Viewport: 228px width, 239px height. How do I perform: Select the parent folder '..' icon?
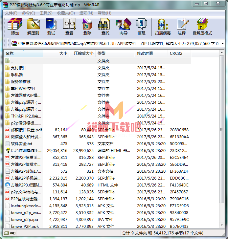[x=7, y=61]
